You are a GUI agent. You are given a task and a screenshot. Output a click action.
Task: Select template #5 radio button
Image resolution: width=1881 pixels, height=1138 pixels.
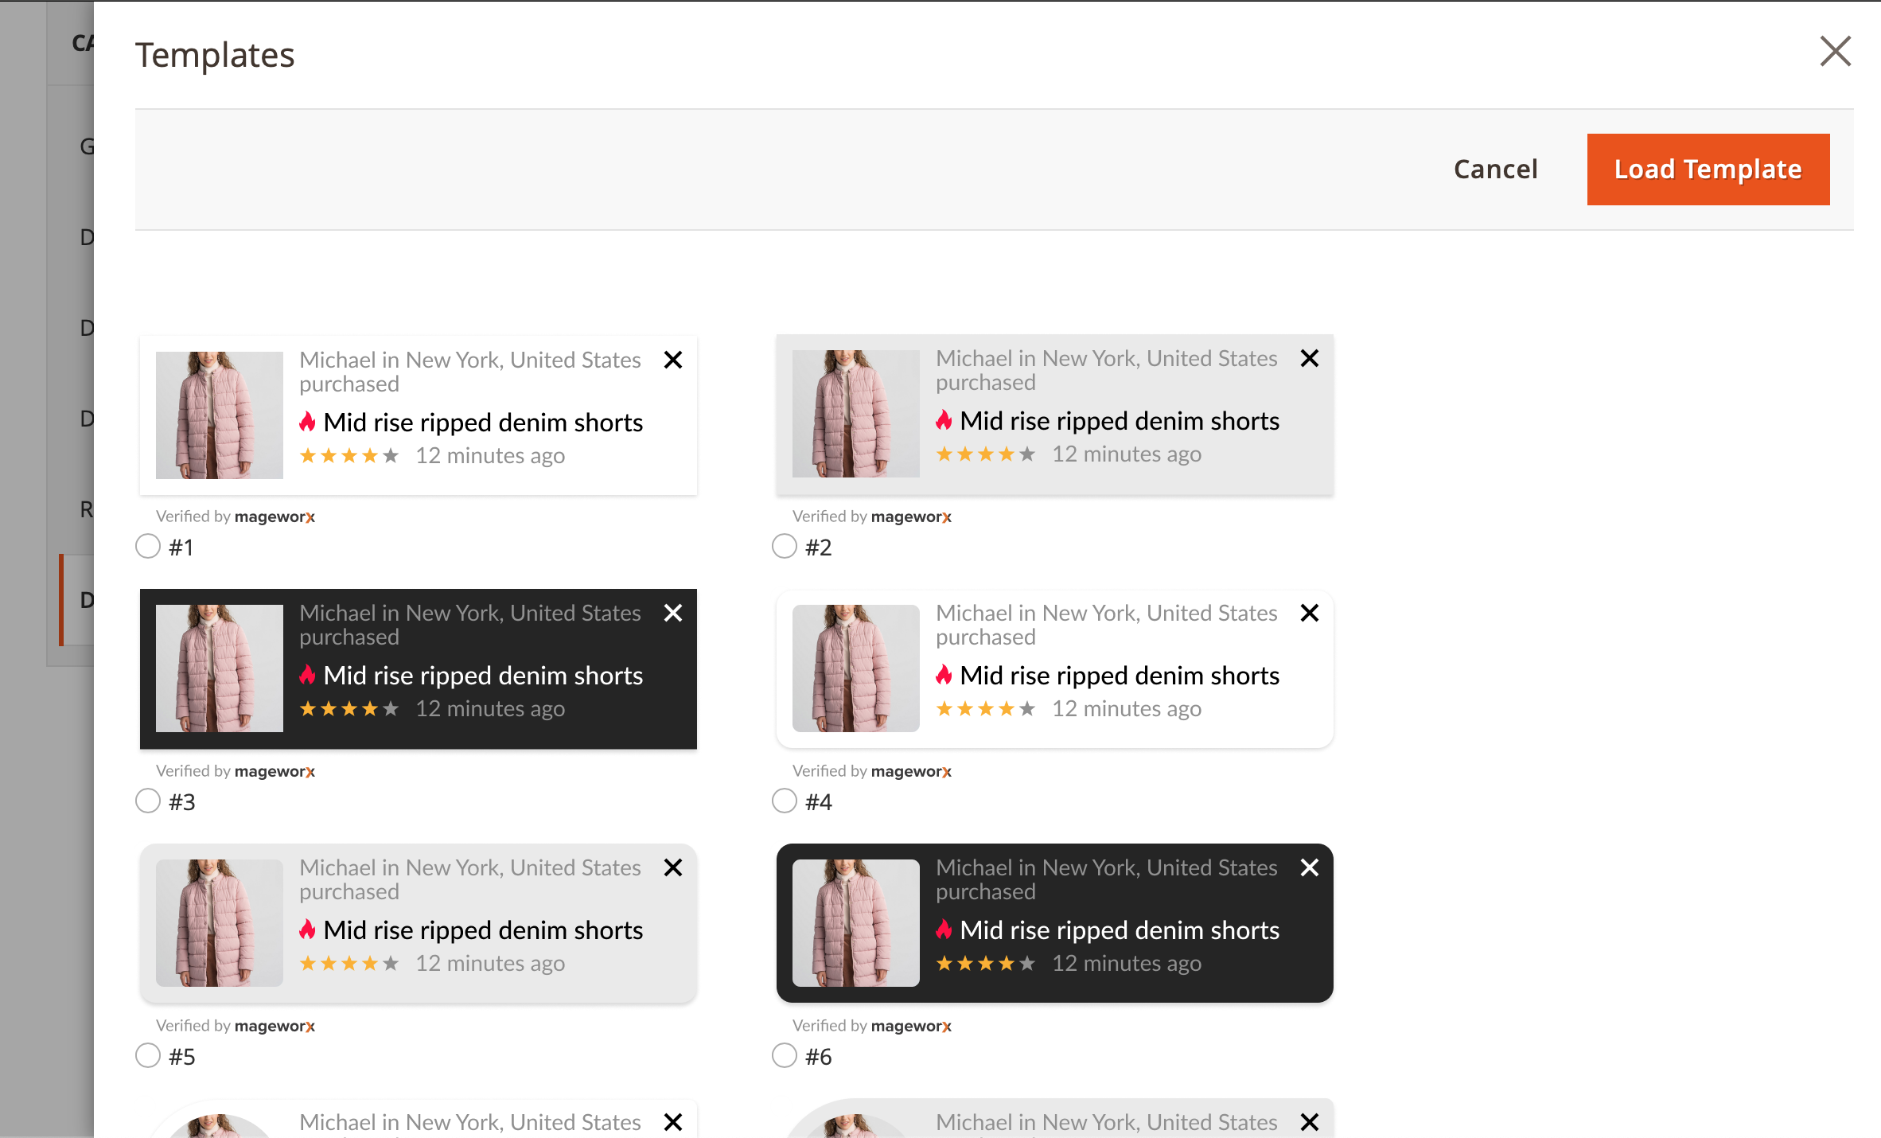pyautogui.click(x=148, y=1056)
